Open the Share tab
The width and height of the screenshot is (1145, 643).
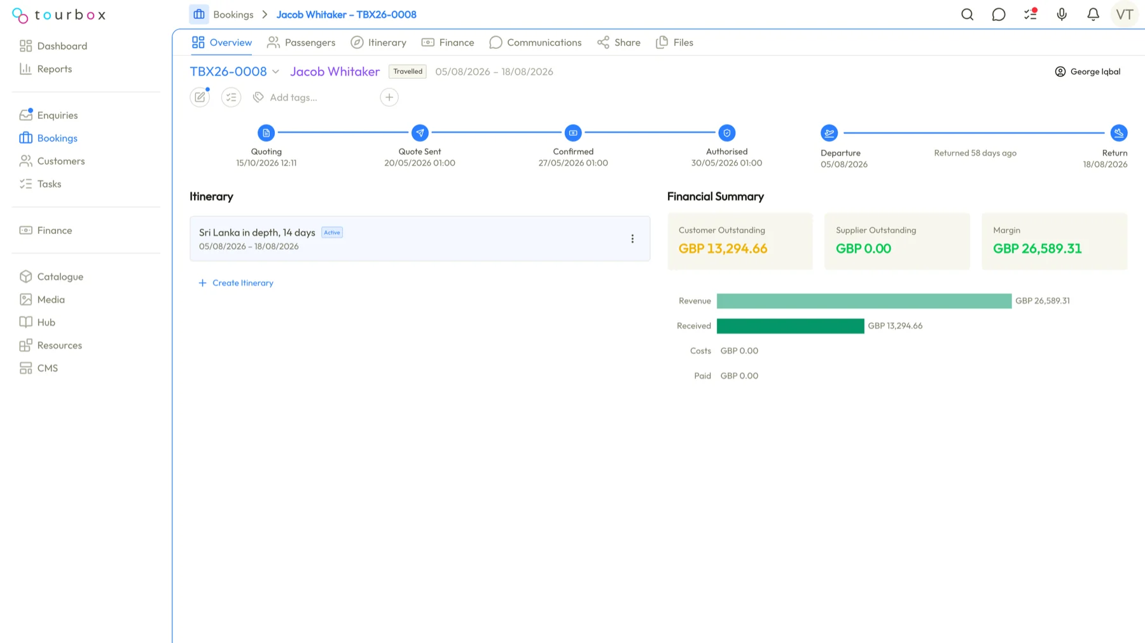[x=619, y=43]
